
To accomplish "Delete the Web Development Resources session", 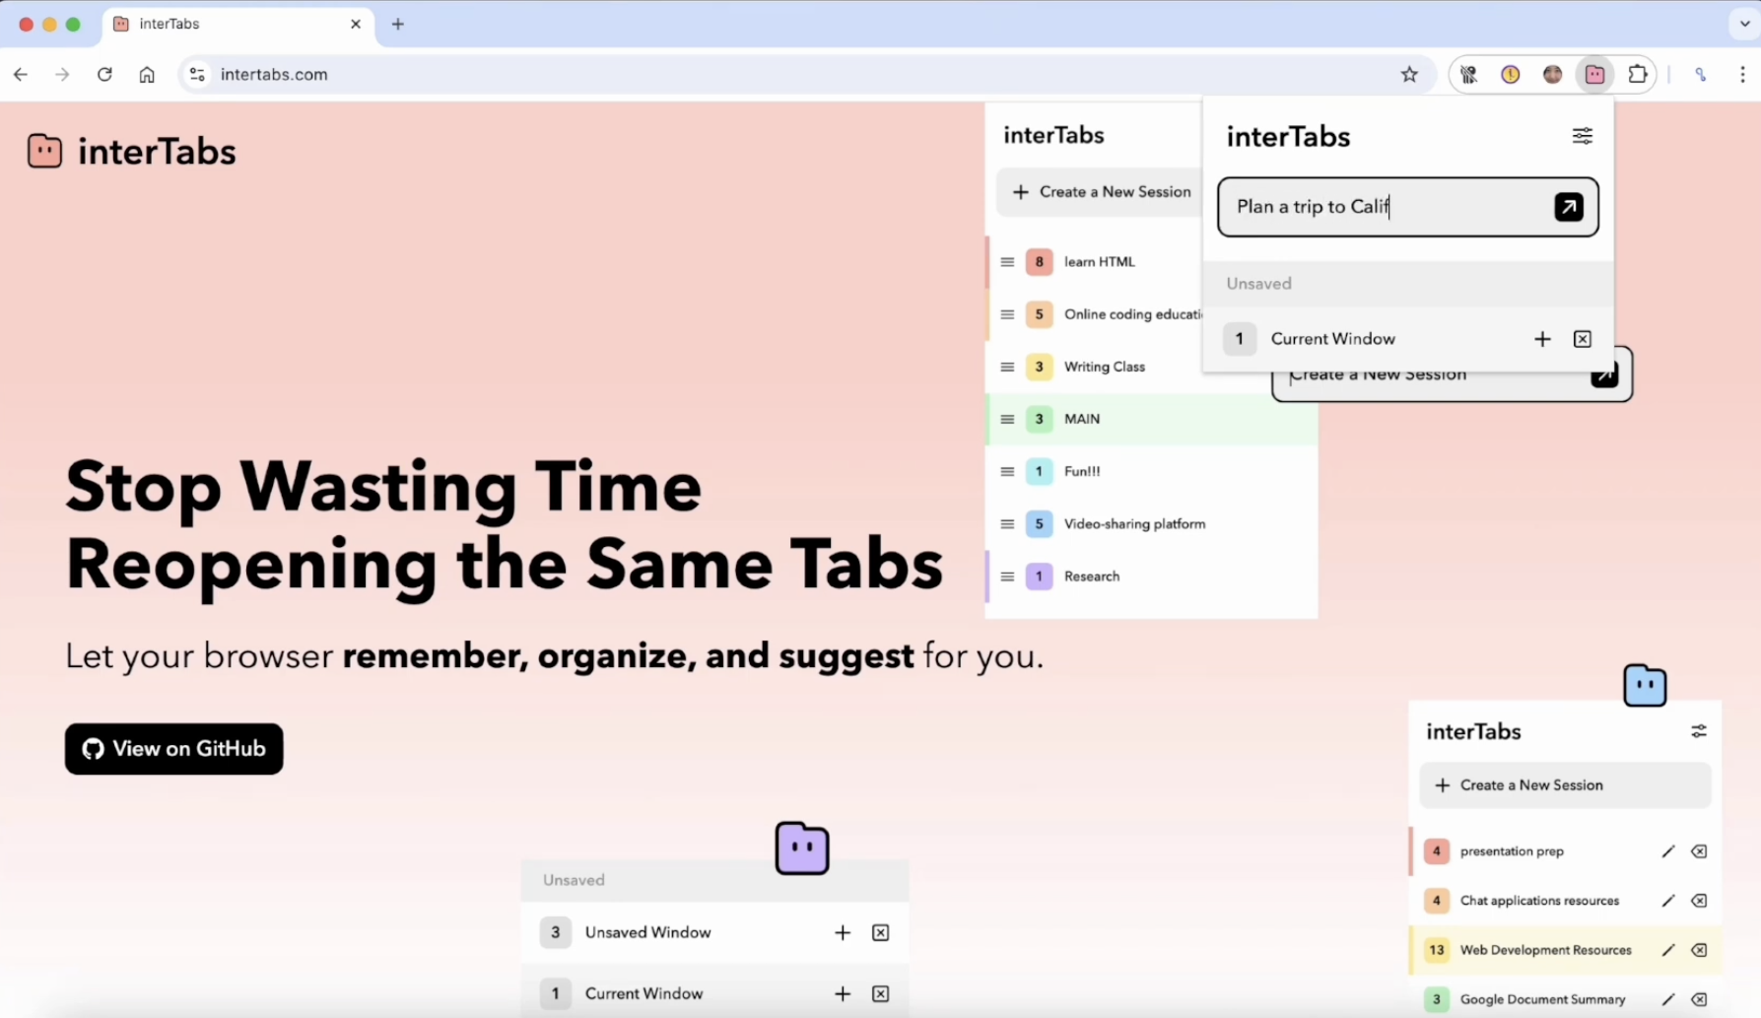I will point(1699,950).
